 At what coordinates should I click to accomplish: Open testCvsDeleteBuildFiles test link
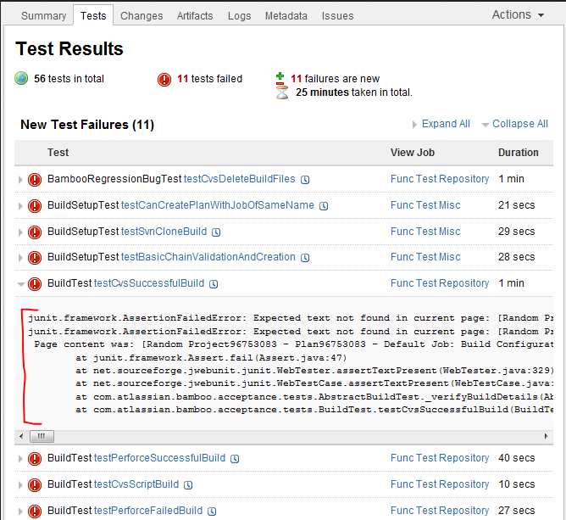click(240, 179)
